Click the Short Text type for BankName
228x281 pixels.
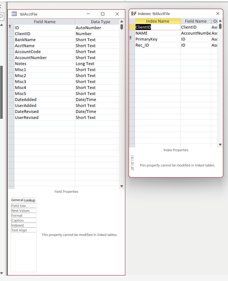pyautogui.click(x=97, y=40)
